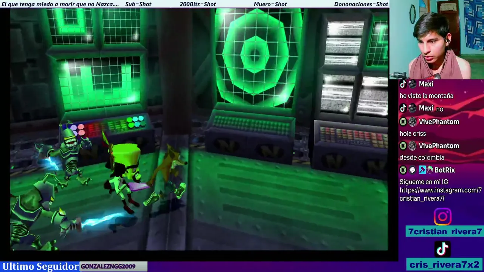Click the "Muero=Shot" banner text
Image resolution: width=484 pixels, height=272 pixels.
click(270, 4)
